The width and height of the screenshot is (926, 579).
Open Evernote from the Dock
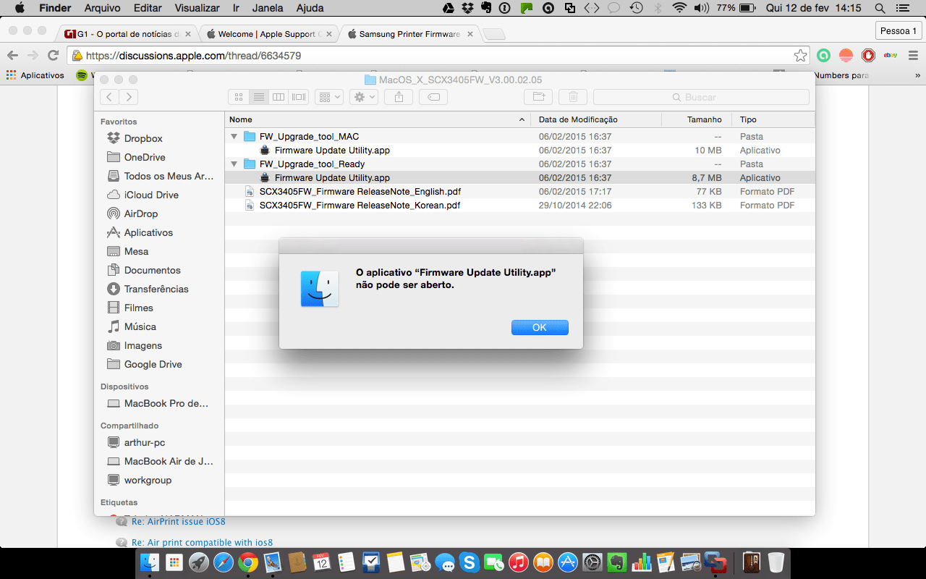(617, 562)
